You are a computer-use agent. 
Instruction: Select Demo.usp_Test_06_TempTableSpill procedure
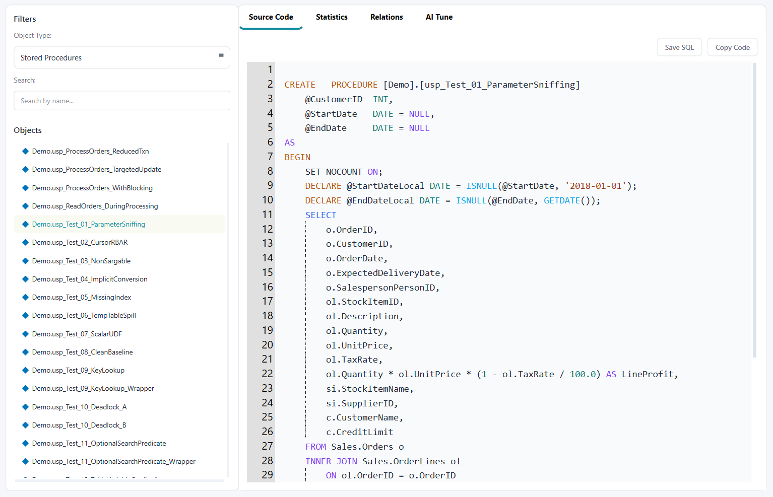(x=119, y=315)
